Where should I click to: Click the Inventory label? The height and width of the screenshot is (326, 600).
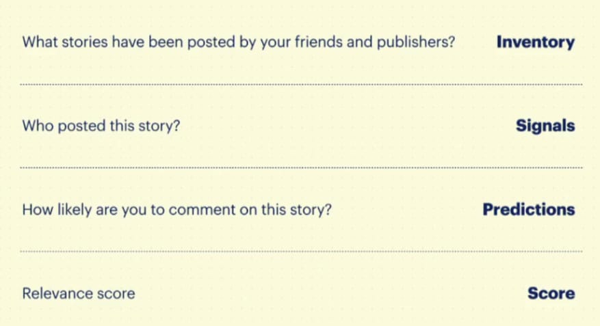(x=535, y=42)
